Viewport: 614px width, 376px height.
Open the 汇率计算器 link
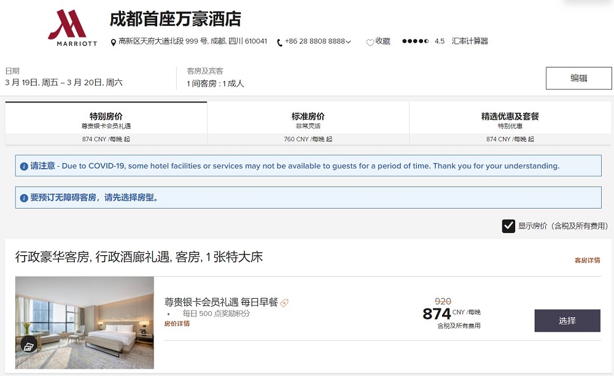click(x=470, y=41)
